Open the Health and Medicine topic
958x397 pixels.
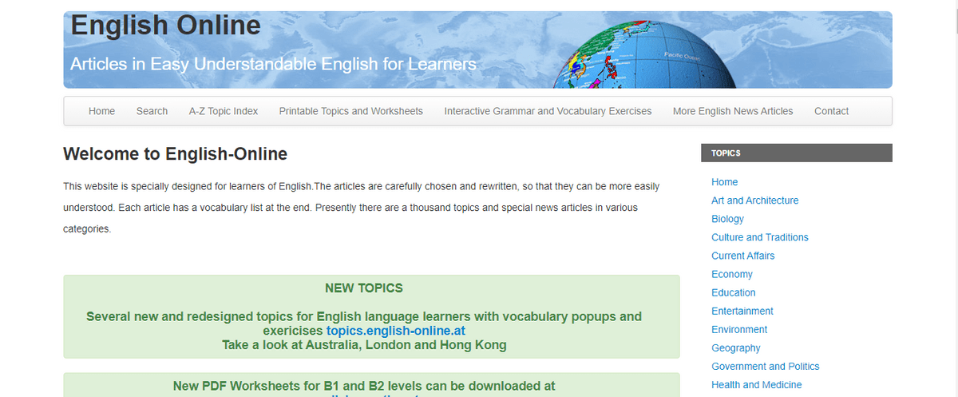point(757,384)
